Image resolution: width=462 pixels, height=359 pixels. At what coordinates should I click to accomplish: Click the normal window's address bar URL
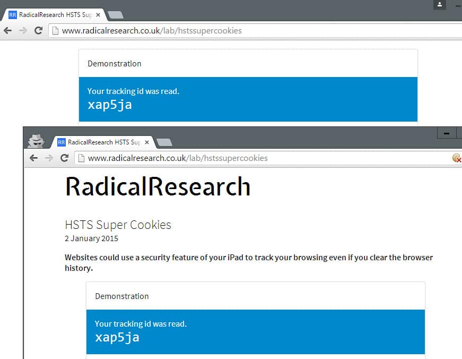(x=152, y=30)
